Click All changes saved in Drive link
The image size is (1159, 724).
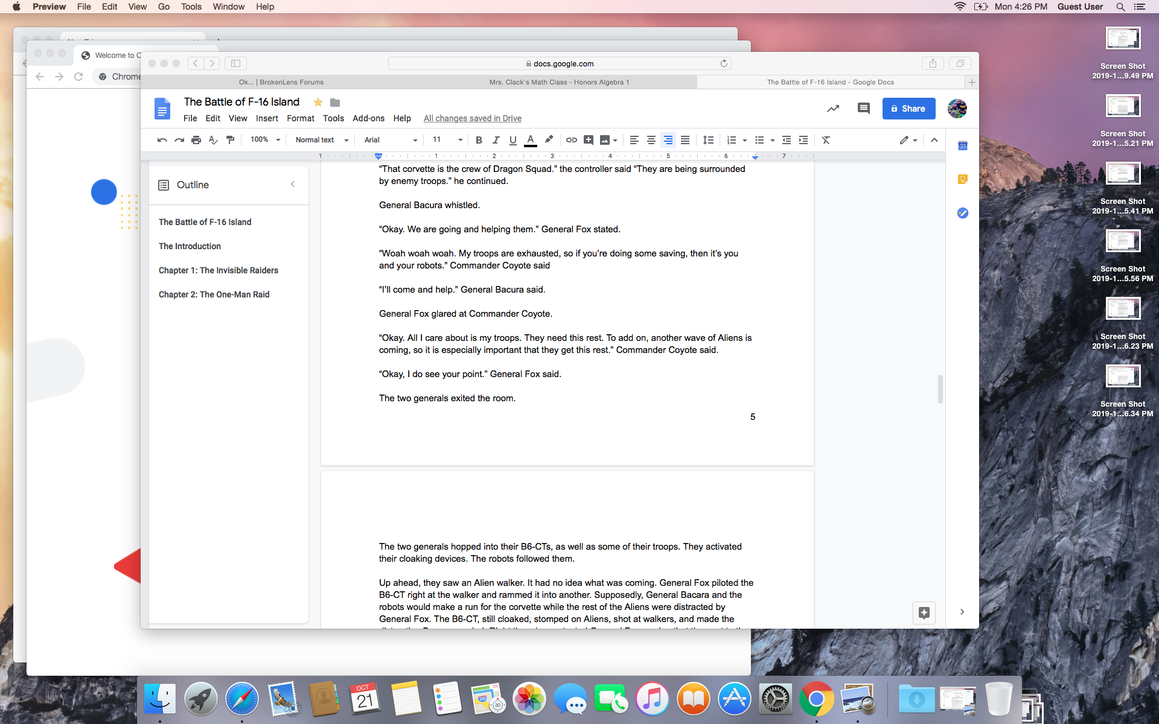pyautogui.click(x=472, y=118)
